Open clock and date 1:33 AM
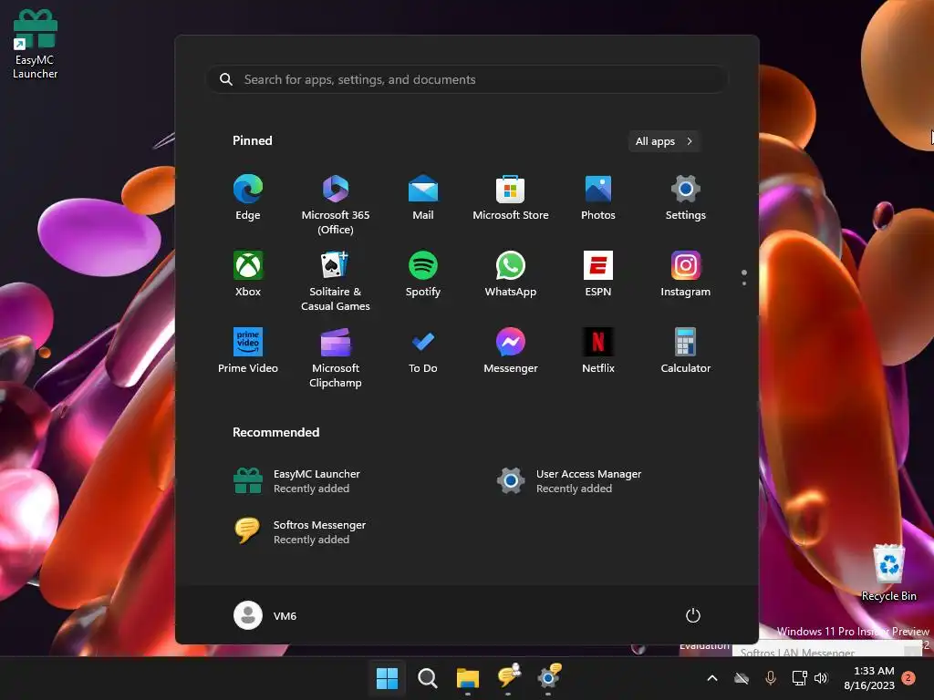The width and height of the screenshot is (934, 700). click(x=869, y=678)
